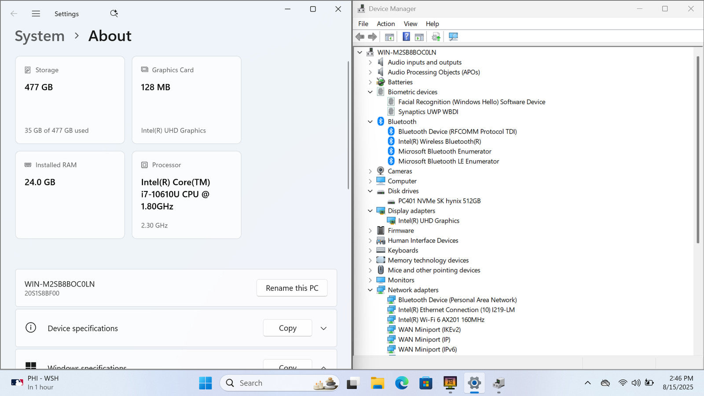The width and height of the screenshot is (704, 396).
Task: Open the View menu
Action: [410, 24]
